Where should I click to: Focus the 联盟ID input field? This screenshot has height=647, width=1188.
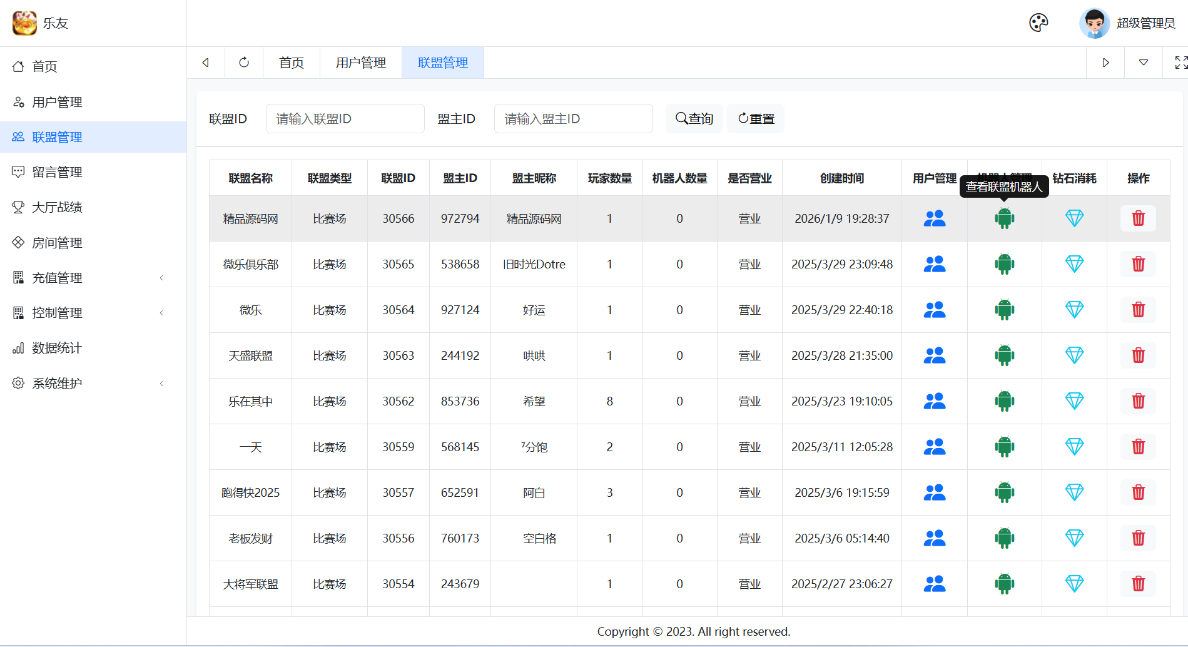point(345,119)
